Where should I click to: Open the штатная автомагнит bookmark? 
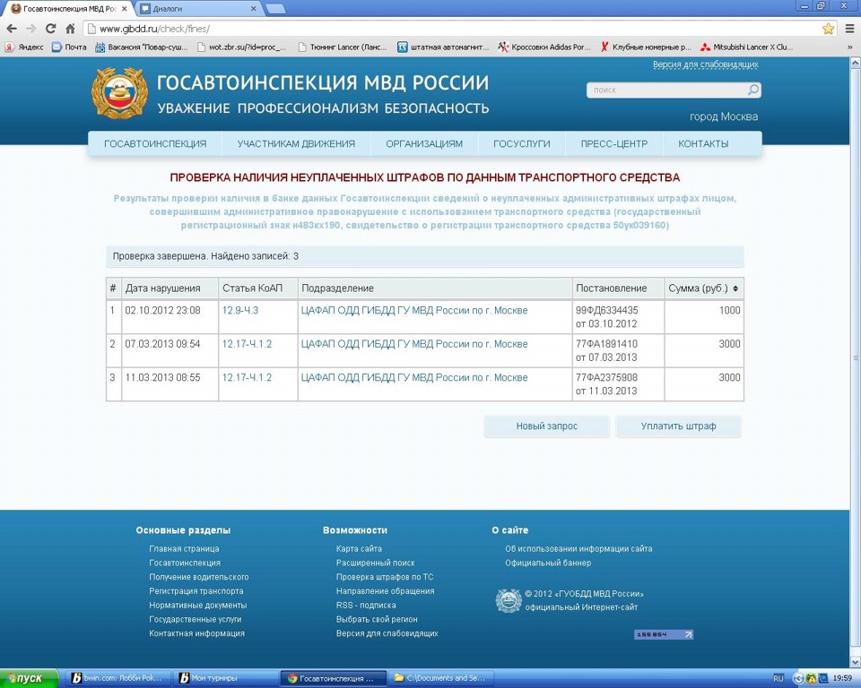pos(443,47)
